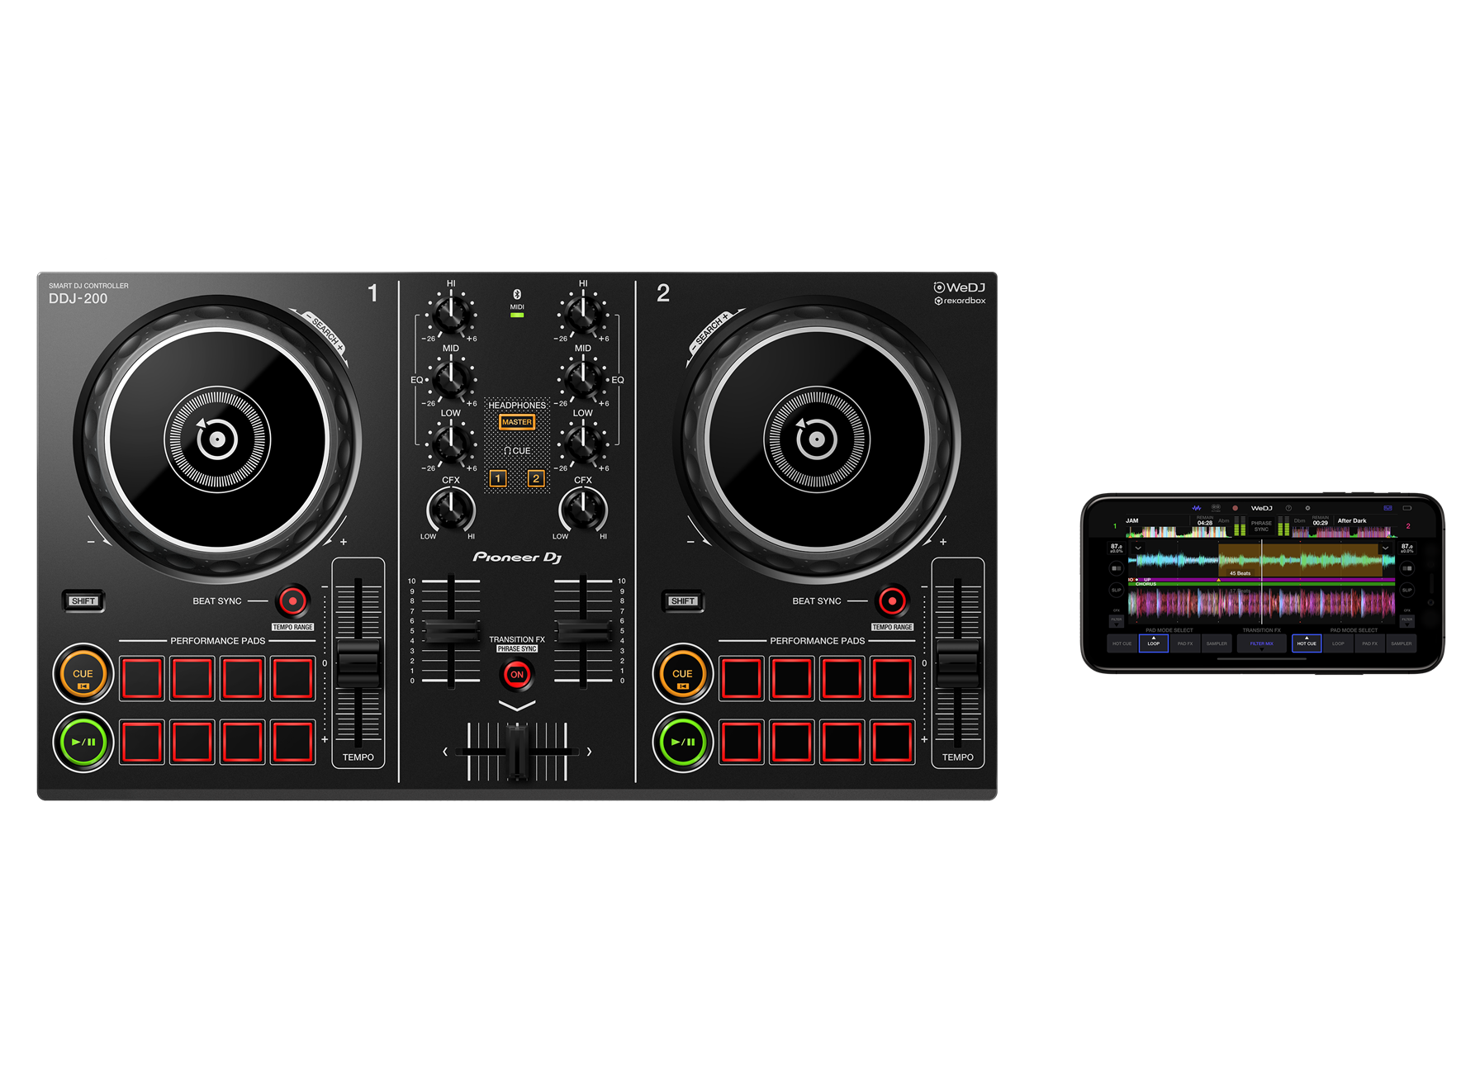This screenshot has width=1480, height=1087.
Task: Open WeDJ help using the question mark icon
Action: coord(1288,508)
